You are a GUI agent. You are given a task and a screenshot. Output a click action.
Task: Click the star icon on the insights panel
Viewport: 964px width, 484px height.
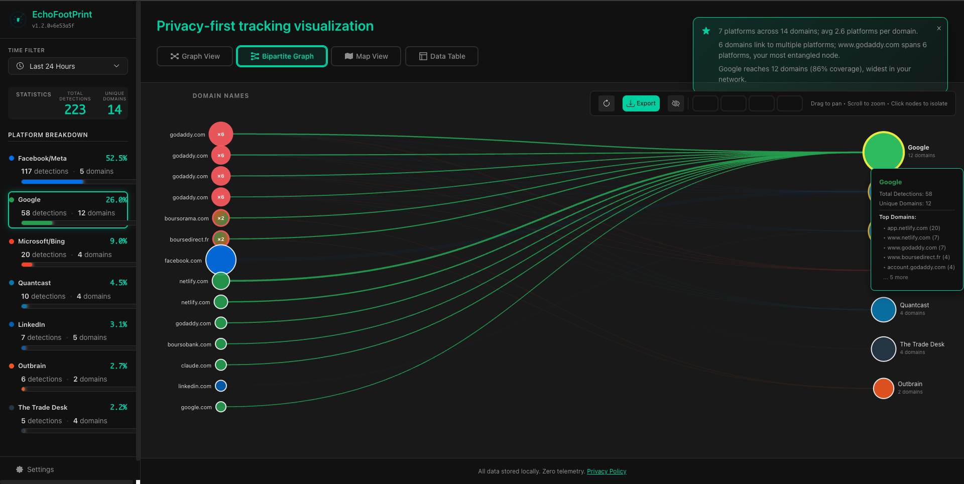pos(706,31)
